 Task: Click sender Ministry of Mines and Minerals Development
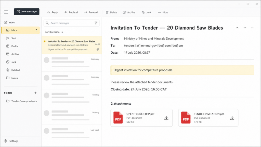coord(154,39)
